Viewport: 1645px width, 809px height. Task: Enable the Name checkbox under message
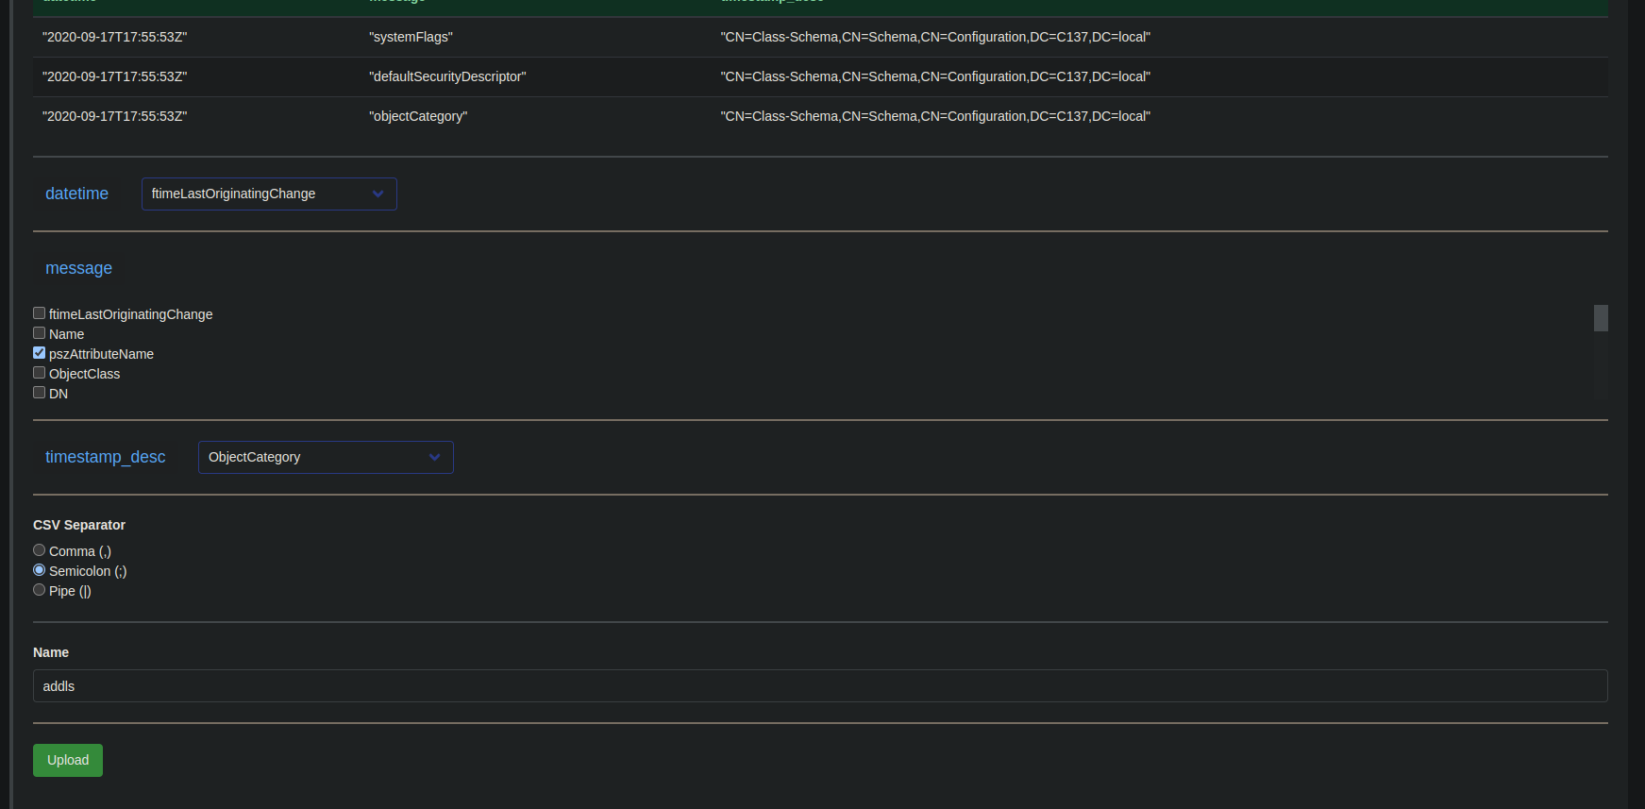tap(40, 333)
